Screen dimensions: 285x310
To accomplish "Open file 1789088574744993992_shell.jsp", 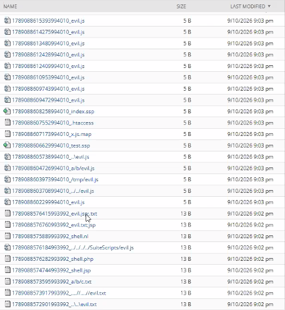I will point(51,270).
